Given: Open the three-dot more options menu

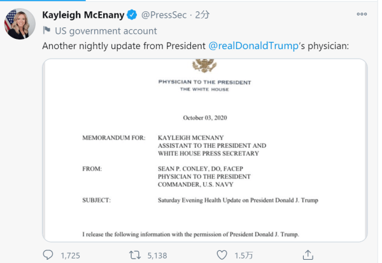Looking at the screenshot, I should (x=362, y=14).
